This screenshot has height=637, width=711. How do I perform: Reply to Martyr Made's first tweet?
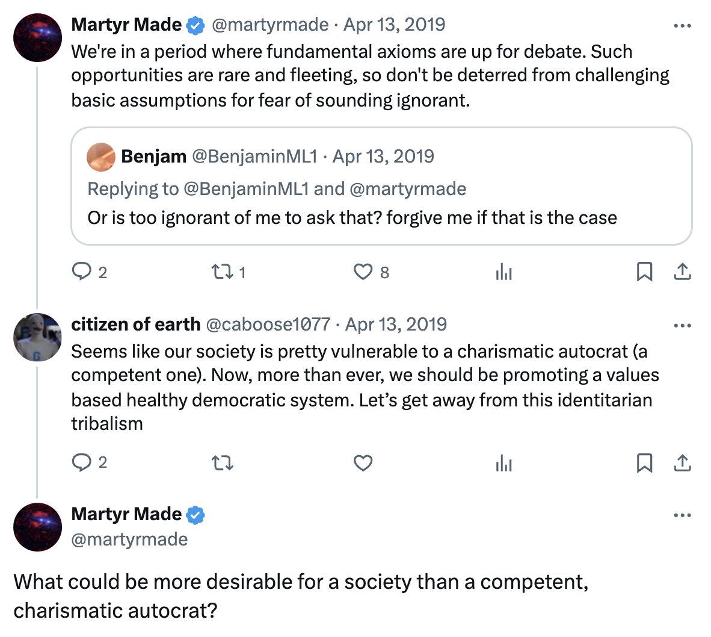(81, 272)
